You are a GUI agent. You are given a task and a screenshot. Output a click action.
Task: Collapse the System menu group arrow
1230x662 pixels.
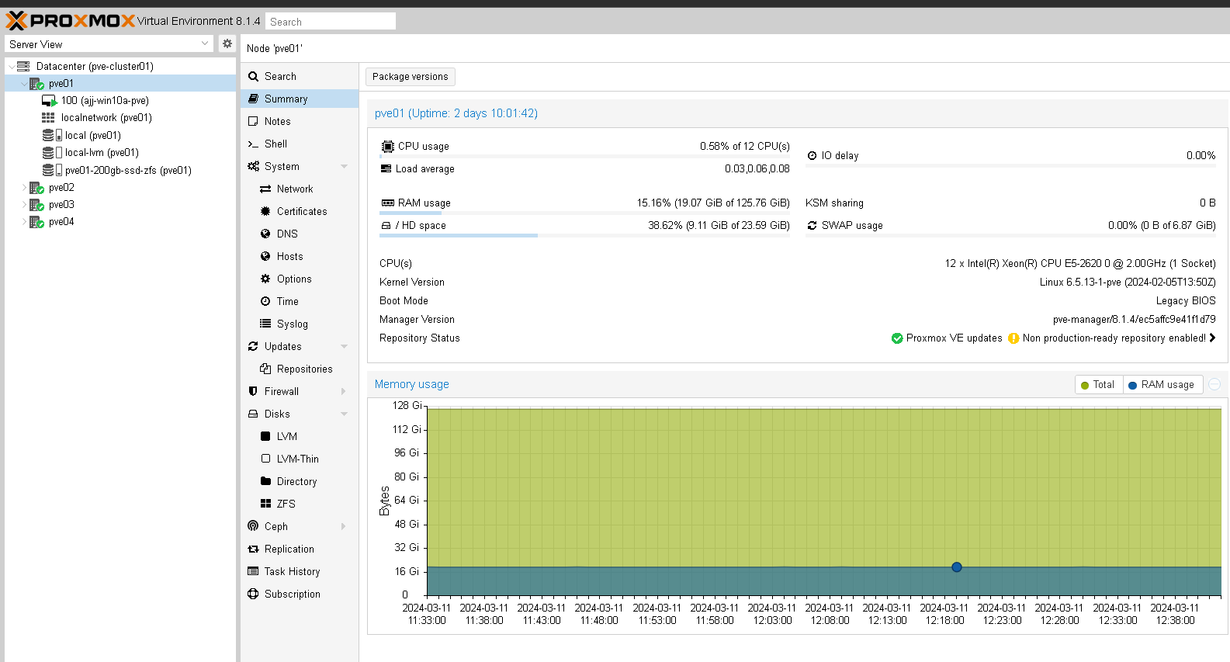(344, 167)
